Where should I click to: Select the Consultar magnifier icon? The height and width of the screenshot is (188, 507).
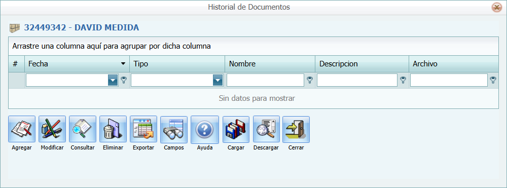pos(83,129)
